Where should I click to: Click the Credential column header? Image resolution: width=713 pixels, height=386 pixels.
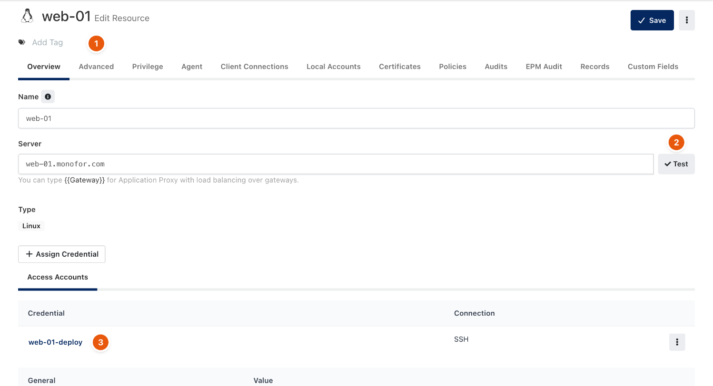pyautogui.click(x=46, y=313)
